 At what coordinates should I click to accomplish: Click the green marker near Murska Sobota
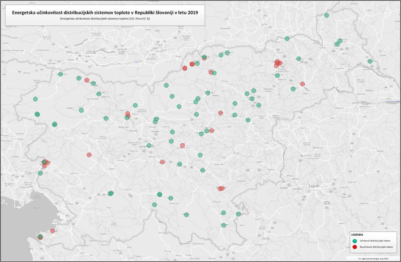(338, 43)
